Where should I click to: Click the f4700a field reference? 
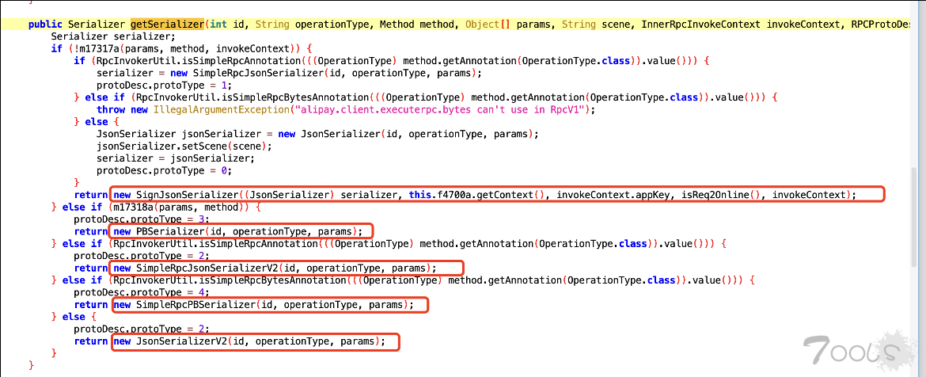(454, 194)
